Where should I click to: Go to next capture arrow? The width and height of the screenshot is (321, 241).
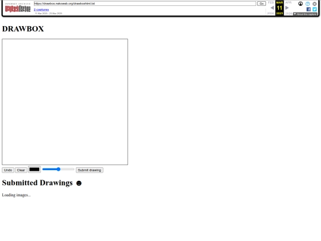tap(287, 8)
